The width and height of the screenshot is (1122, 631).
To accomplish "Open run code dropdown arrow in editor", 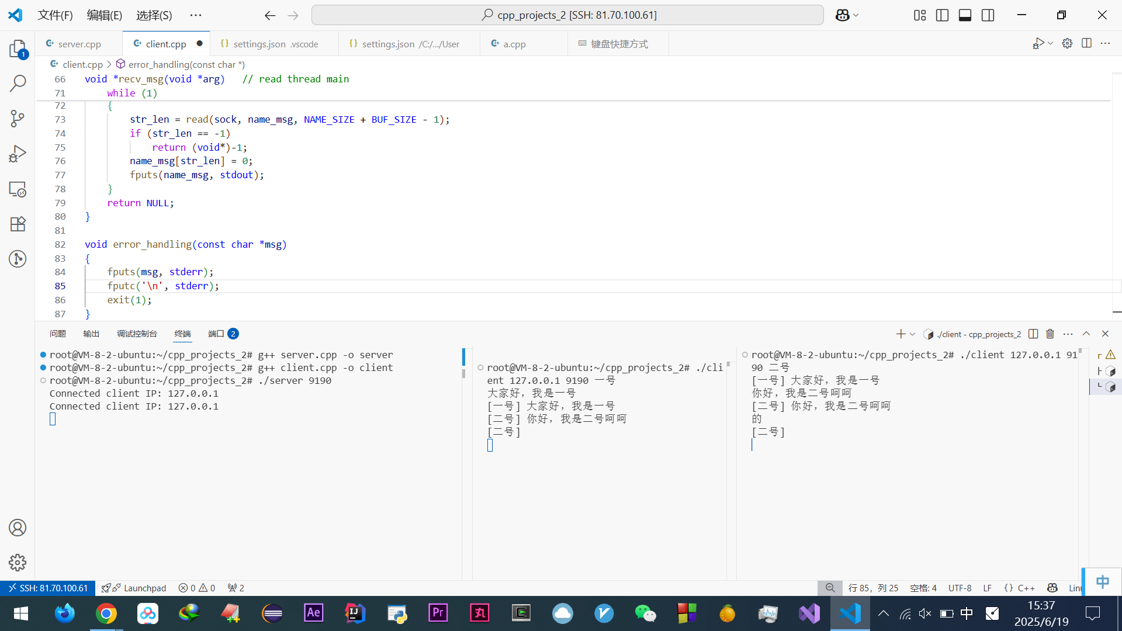I will tap(1051, 43).
